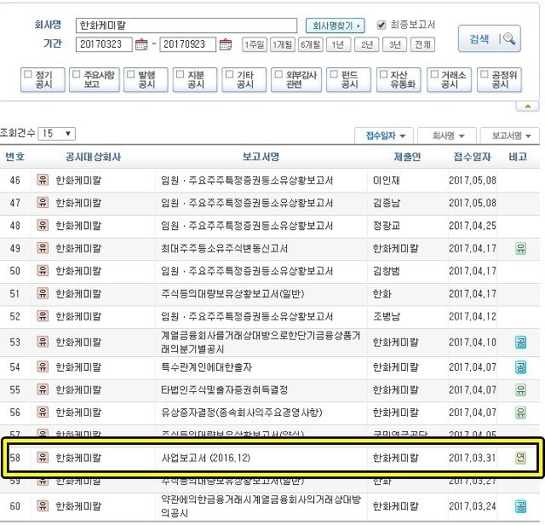The width and height of the screenshot is (545, 525).
Task: Open row 52 report filed by 조병남
Action: pyautogui.click(x=247, y=316)
